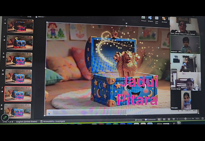Screen dimensions: 205x141
Task: Click animation star beside slide 7
Action: [x=2, y=92]
